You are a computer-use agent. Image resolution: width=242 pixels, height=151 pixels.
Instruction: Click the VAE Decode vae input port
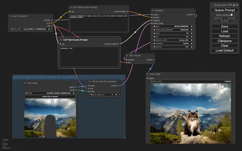(x=126, y=63)
